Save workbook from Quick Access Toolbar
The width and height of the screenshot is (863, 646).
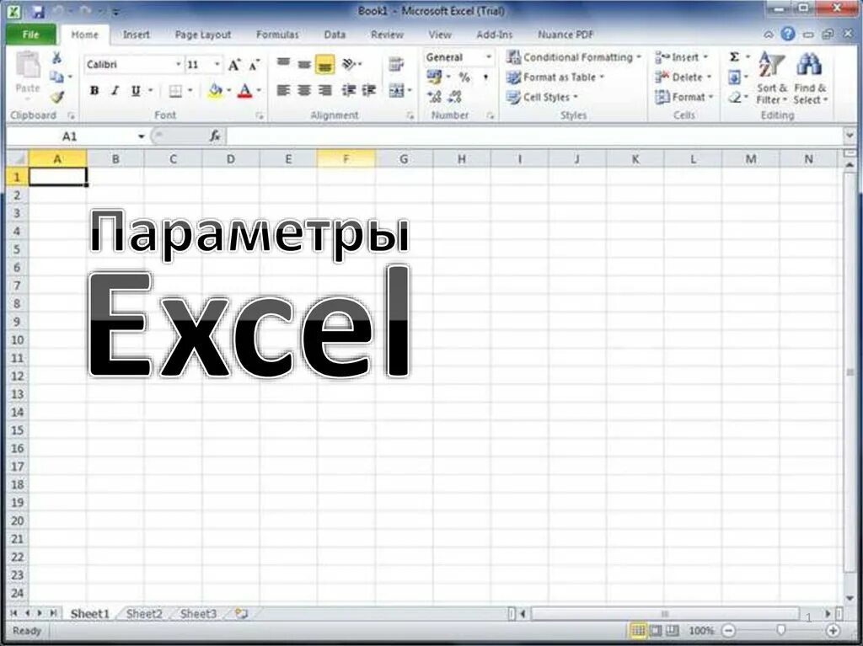coord(38,11)
